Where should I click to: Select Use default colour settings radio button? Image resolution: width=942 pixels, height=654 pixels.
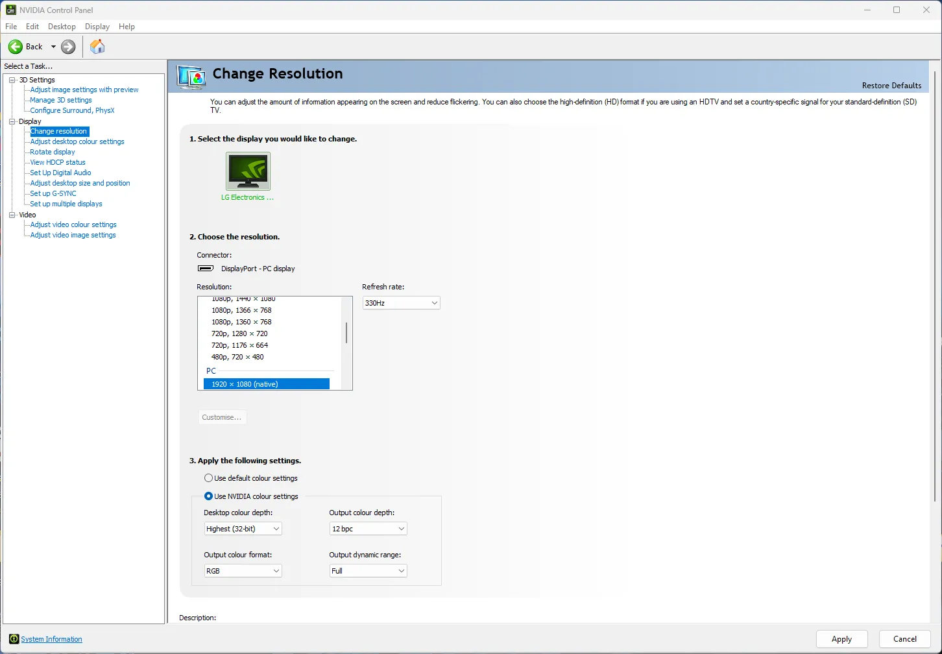point(208,478)
